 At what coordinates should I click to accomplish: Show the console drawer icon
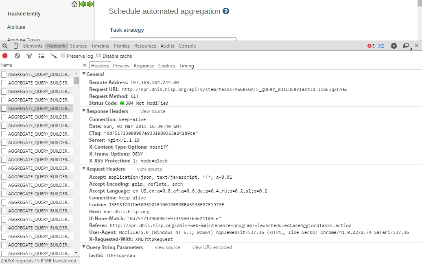[x=381, y=46]
